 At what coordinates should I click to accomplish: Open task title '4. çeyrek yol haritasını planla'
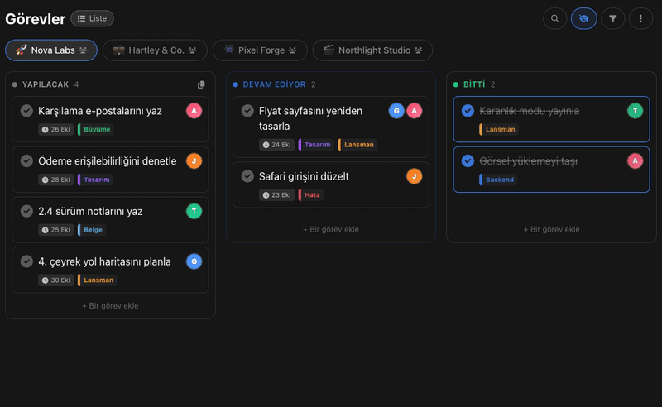tap(105, 261)
